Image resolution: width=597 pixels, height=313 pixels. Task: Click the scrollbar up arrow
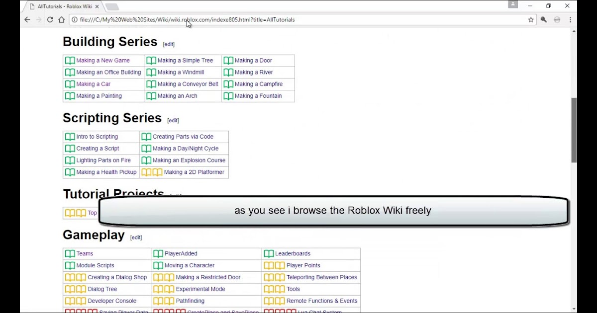[x=574, y=31]
